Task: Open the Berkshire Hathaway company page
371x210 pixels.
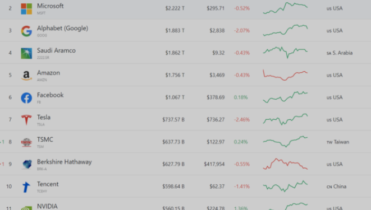Action: tap(65, 162)
